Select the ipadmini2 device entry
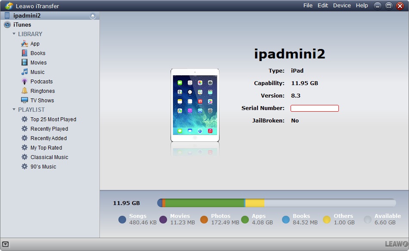409x251 pixels. [x=27, y=16]
